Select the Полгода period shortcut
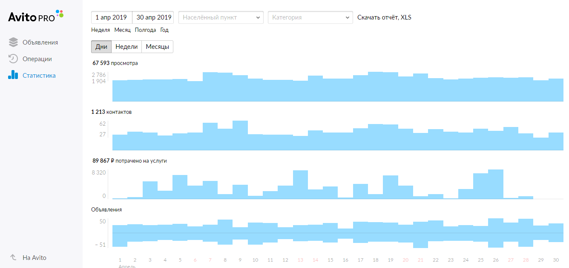Image resolution: width=569 pixels, height=268 pixels. 145,30
